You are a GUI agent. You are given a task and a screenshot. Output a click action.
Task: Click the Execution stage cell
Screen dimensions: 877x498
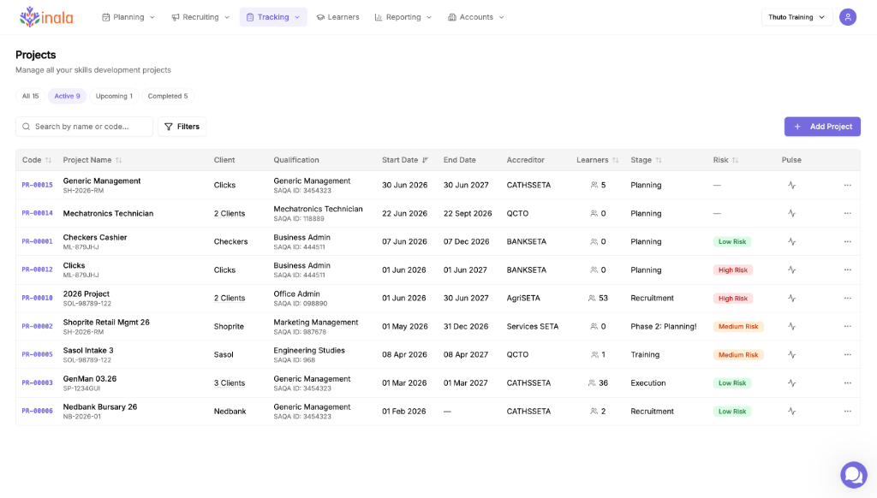[x=647, y=382]
